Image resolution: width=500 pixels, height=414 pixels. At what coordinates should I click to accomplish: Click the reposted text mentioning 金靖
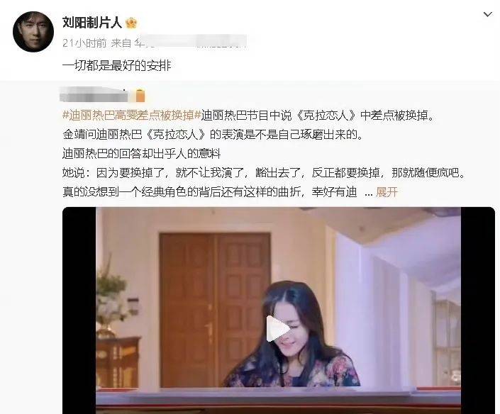point(213,135)
